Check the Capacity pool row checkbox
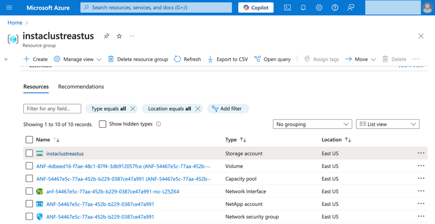Viewport: 435px width, 224px height. tap(29, 178)
